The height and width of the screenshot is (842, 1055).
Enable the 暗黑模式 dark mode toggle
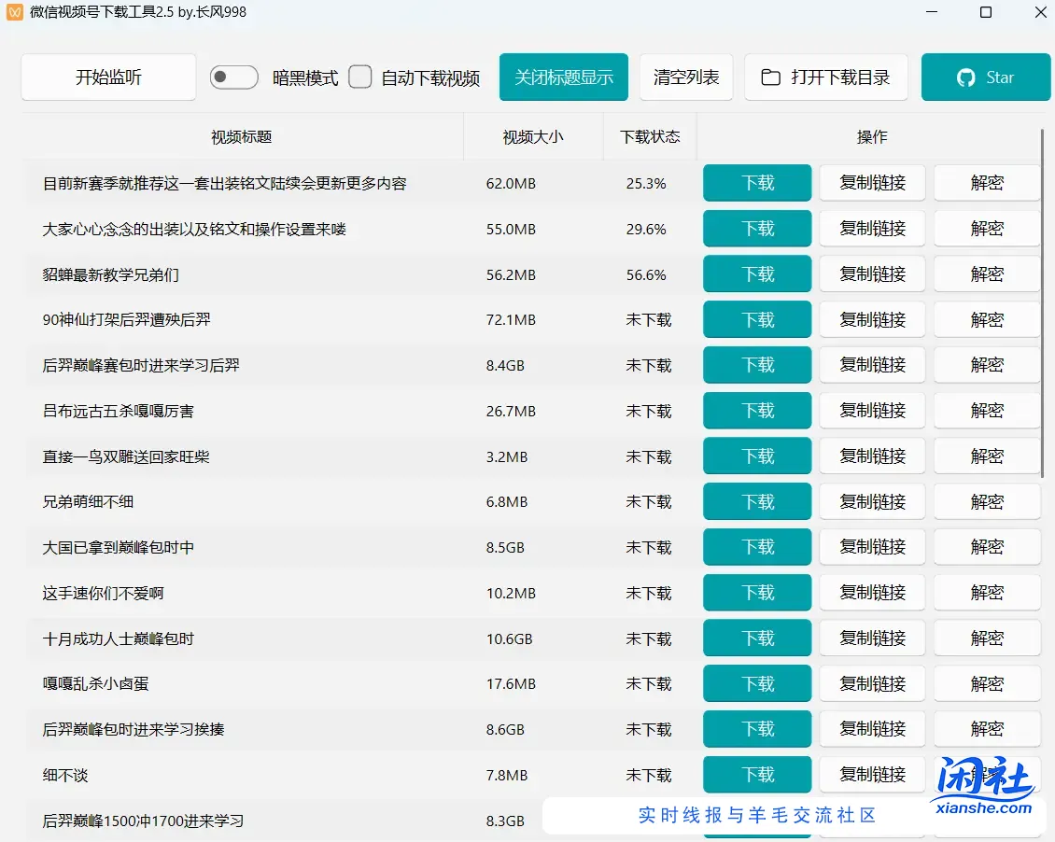[x=233, y=77]
